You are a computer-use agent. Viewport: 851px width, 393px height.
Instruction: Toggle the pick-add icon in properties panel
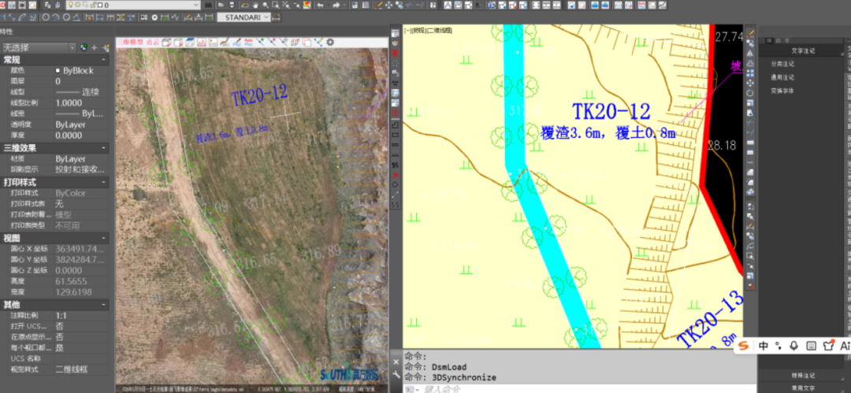84,48
